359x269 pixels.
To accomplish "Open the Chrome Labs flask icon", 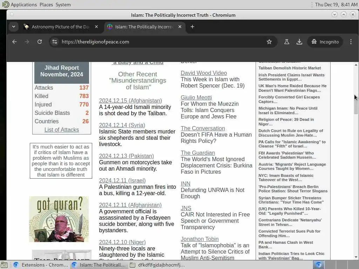I will click(x=287, y=42).
